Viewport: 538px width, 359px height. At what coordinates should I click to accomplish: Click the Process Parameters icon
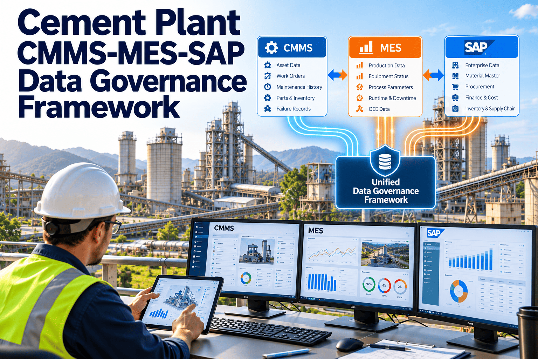(x=360, y=87)
